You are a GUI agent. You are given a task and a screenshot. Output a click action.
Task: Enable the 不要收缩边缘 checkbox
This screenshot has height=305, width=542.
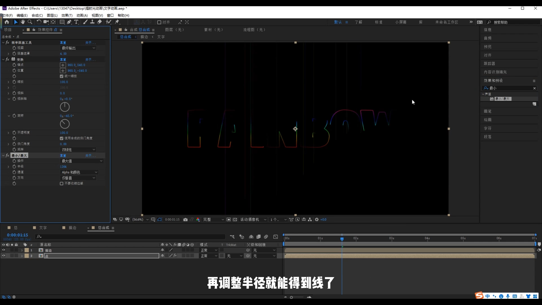click(x=61, y=183)
